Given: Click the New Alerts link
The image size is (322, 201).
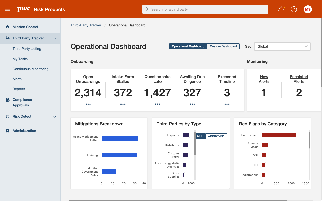Looking at the screenshot, I should pos(264,79).
